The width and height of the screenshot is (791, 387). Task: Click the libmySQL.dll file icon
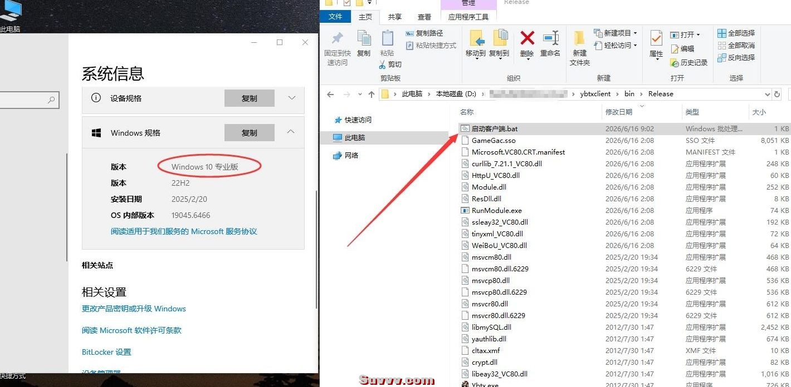[465, 327]
